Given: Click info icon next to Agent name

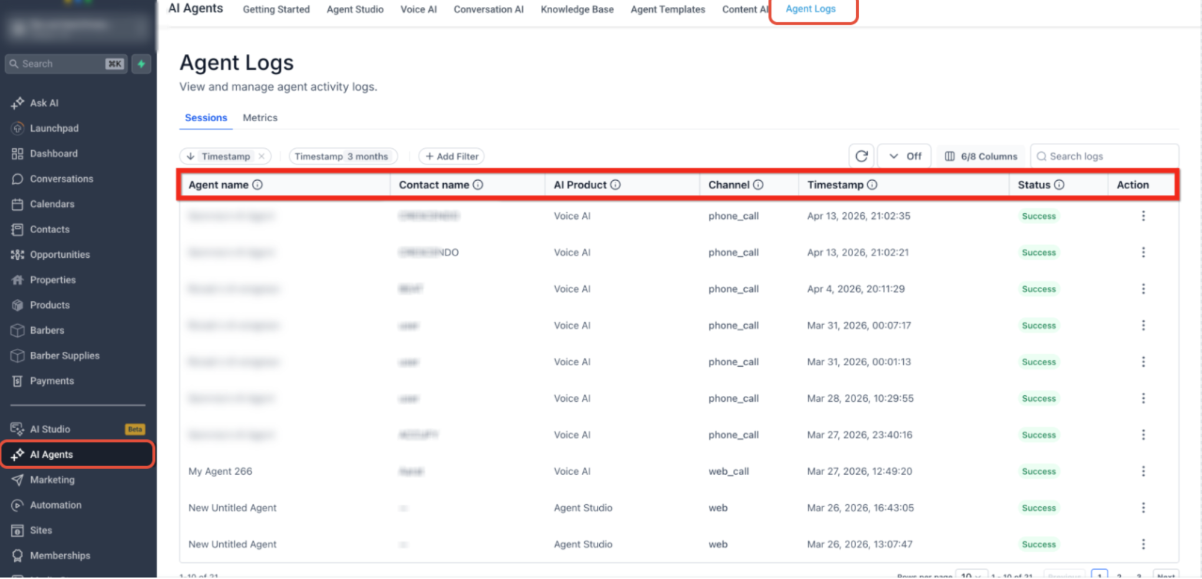Looking at the screenshot, I should point(257,185).
